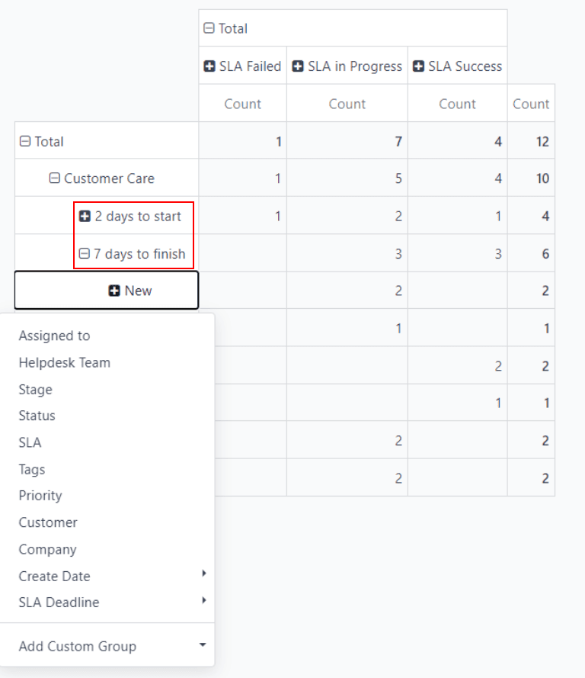Select Customer grouping option
The height and width of the screenshot is (678, 585).
pos(48,522)
